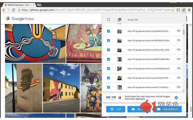Click the 165 / 176 progress indicator
The width and height of the screenshot is (193, 120).
[x=111, y=97]
